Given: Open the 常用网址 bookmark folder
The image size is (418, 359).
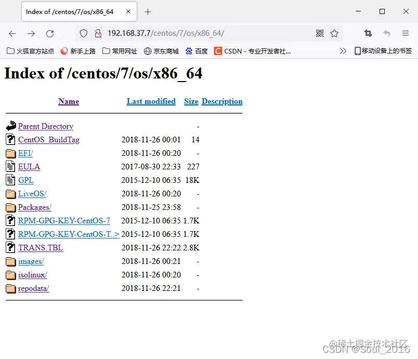Looking at the screenshot, I should [120, 51].
